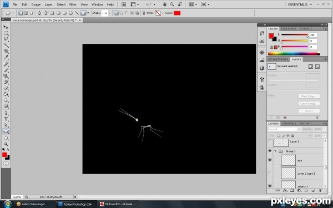Screen dimensions: 333x208
Task: Select the Path Selection tool
Action: tap(6, 125)
